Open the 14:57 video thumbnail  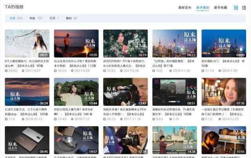click(76, 140)
